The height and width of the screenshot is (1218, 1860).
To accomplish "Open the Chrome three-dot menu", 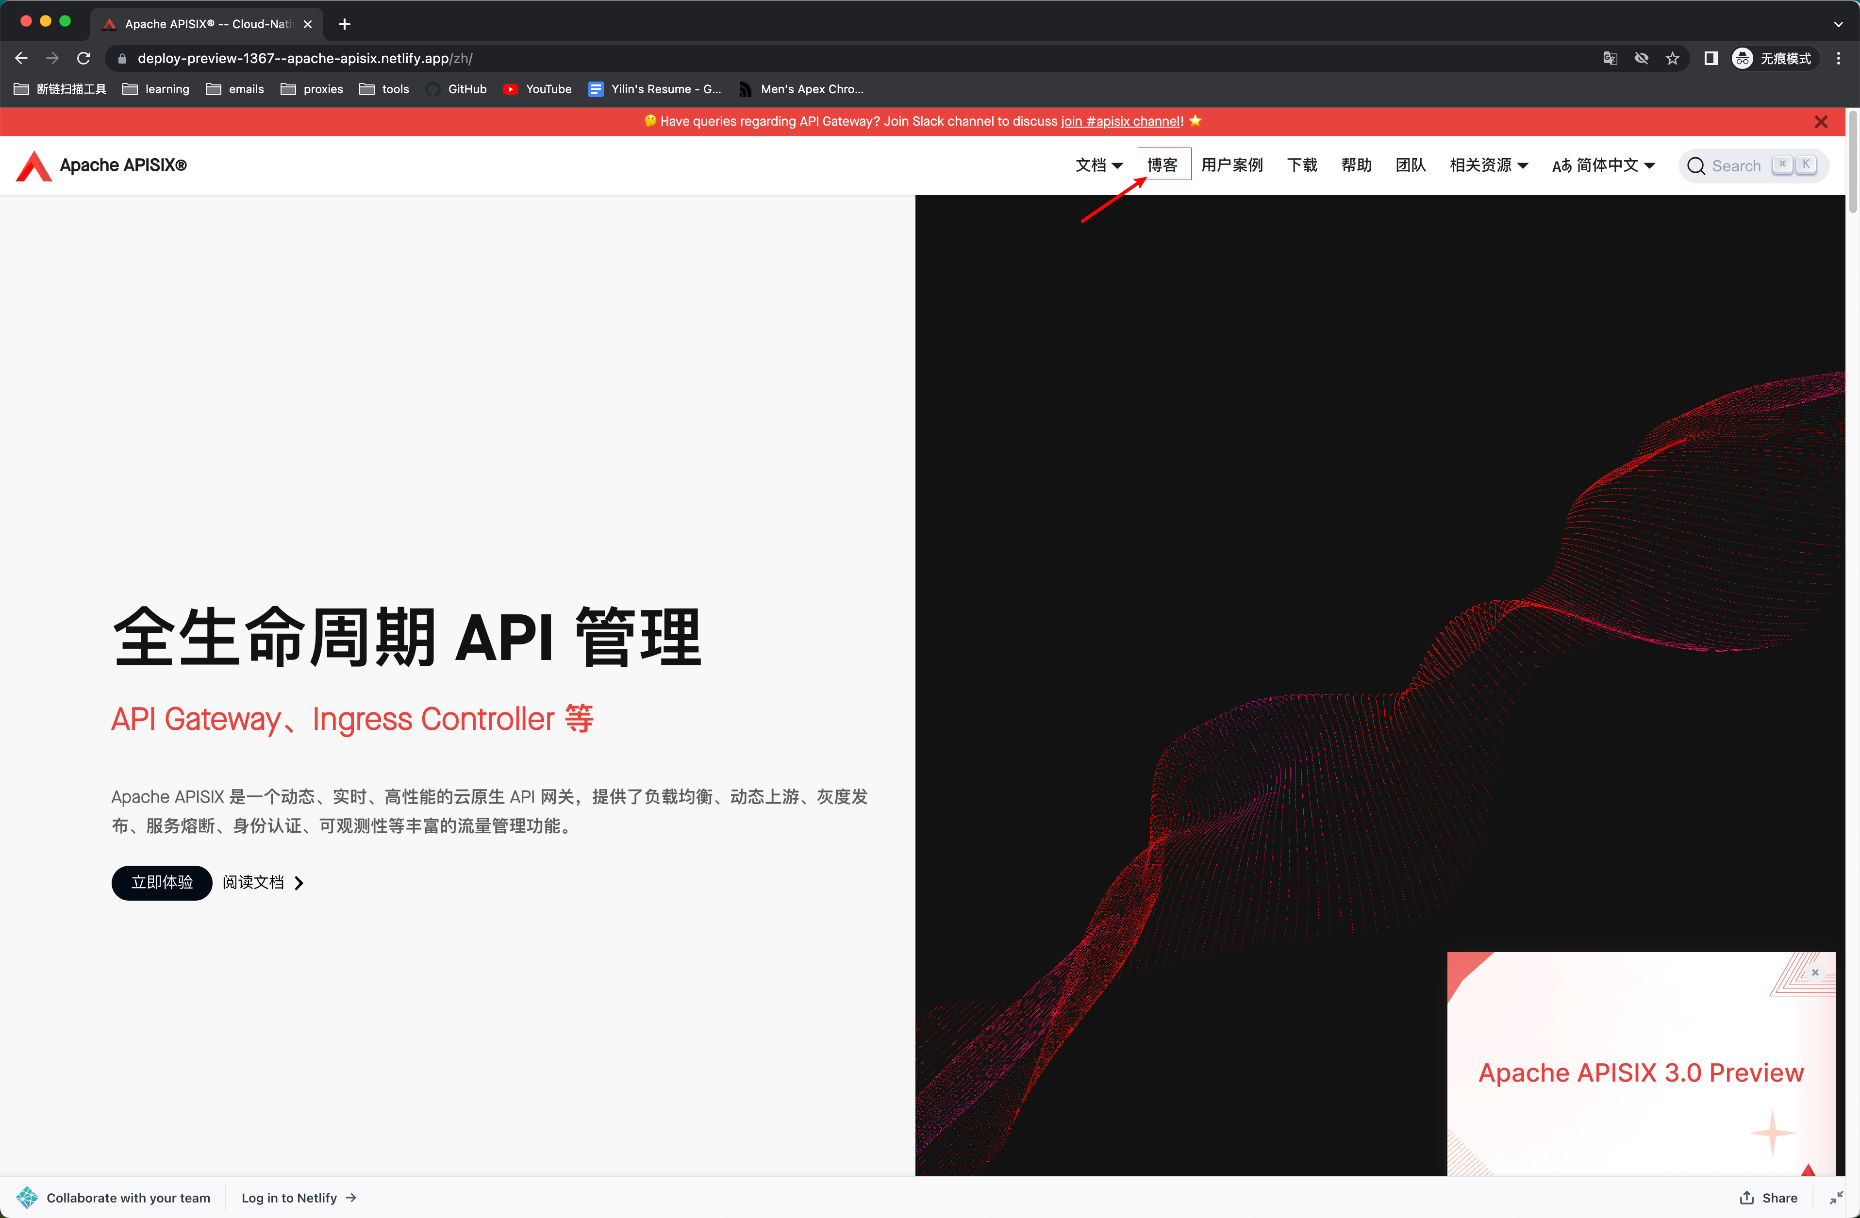I will click(x=1838, y=59).
